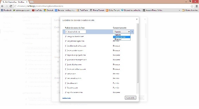Choose Bloquear in the open dropdown list
This screenshot has width=199, height=109.
(122, 39)
